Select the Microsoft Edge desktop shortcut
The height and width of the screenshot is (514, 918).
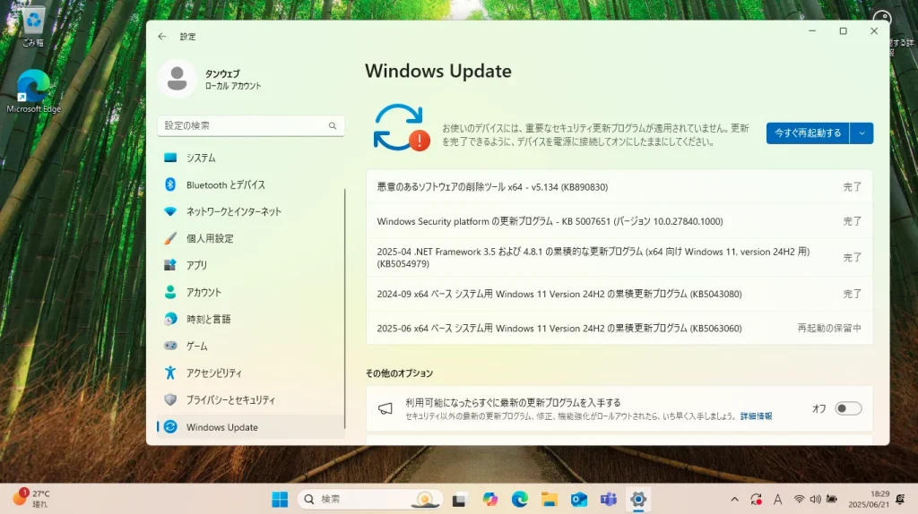click(33, 91)
